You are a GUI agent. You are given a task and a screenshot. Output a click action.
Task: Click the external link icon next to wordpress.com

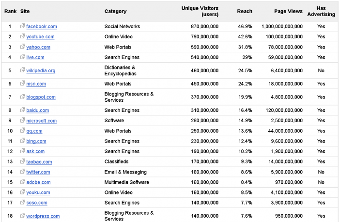tap(23, 216)
